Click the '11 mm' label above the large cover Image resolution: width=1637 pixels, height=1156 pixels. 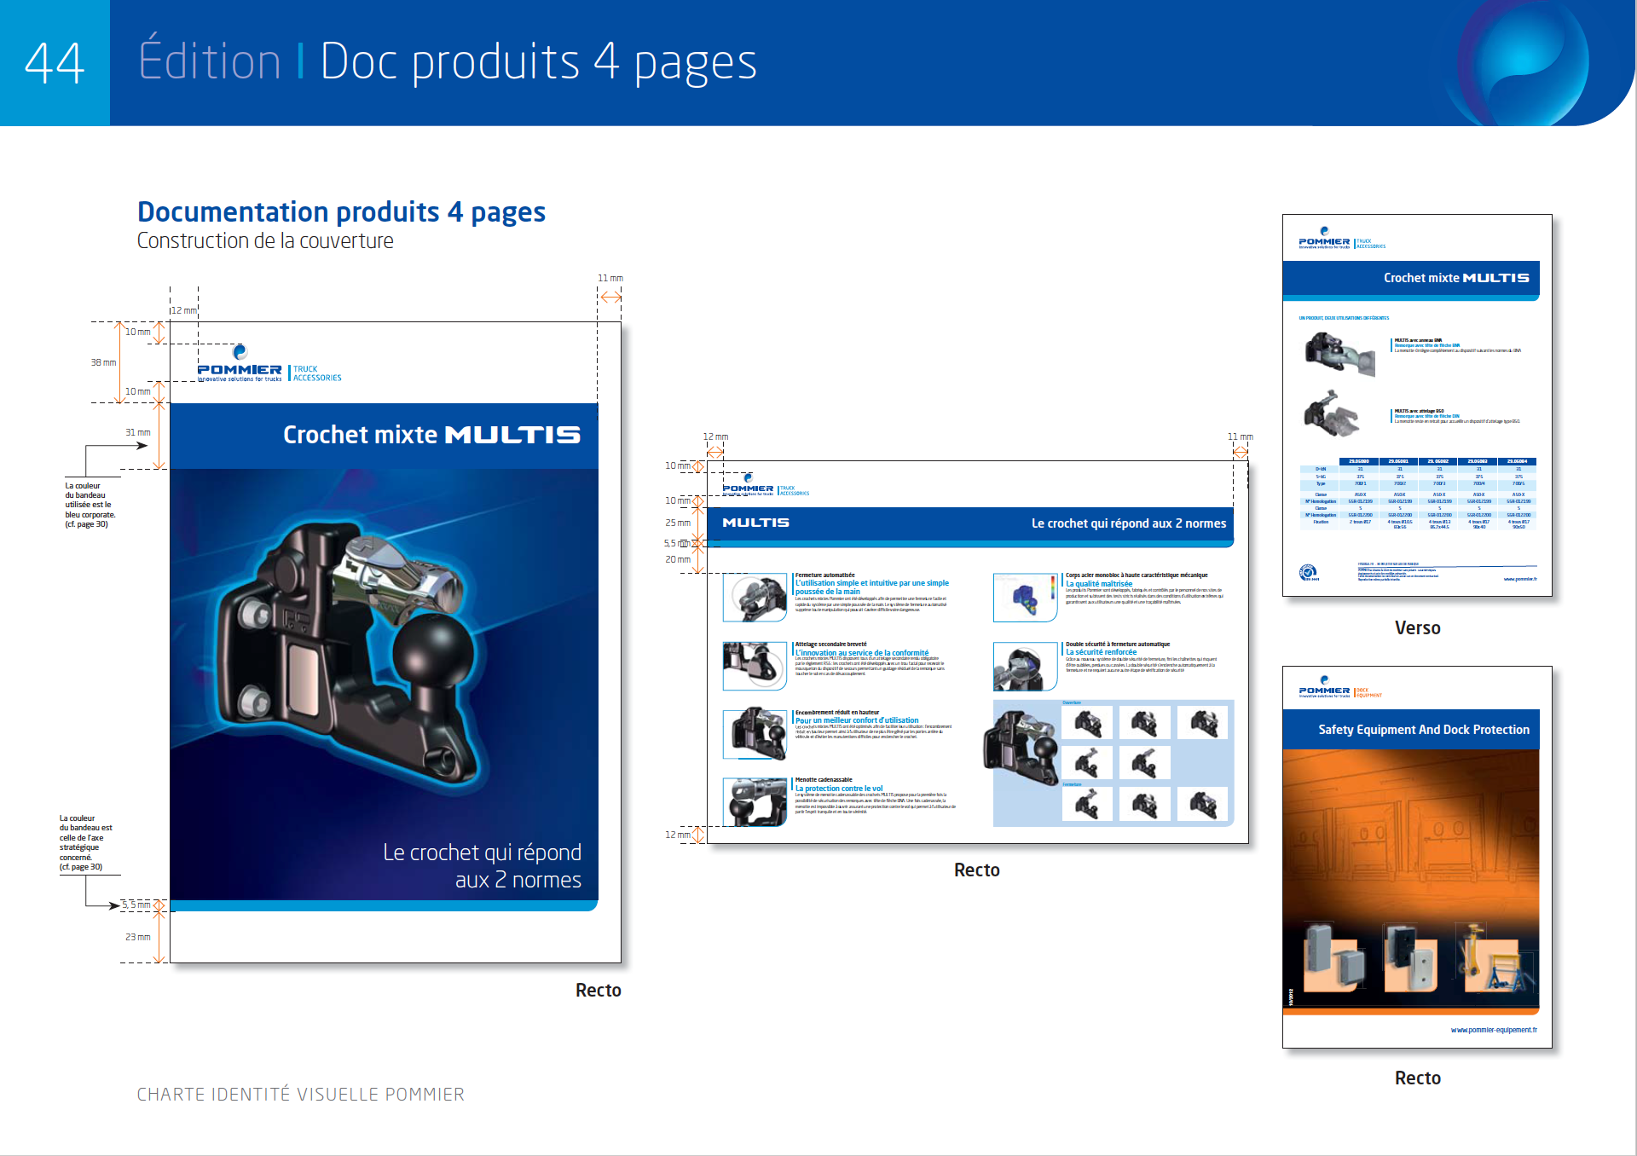tap(610, 278)
